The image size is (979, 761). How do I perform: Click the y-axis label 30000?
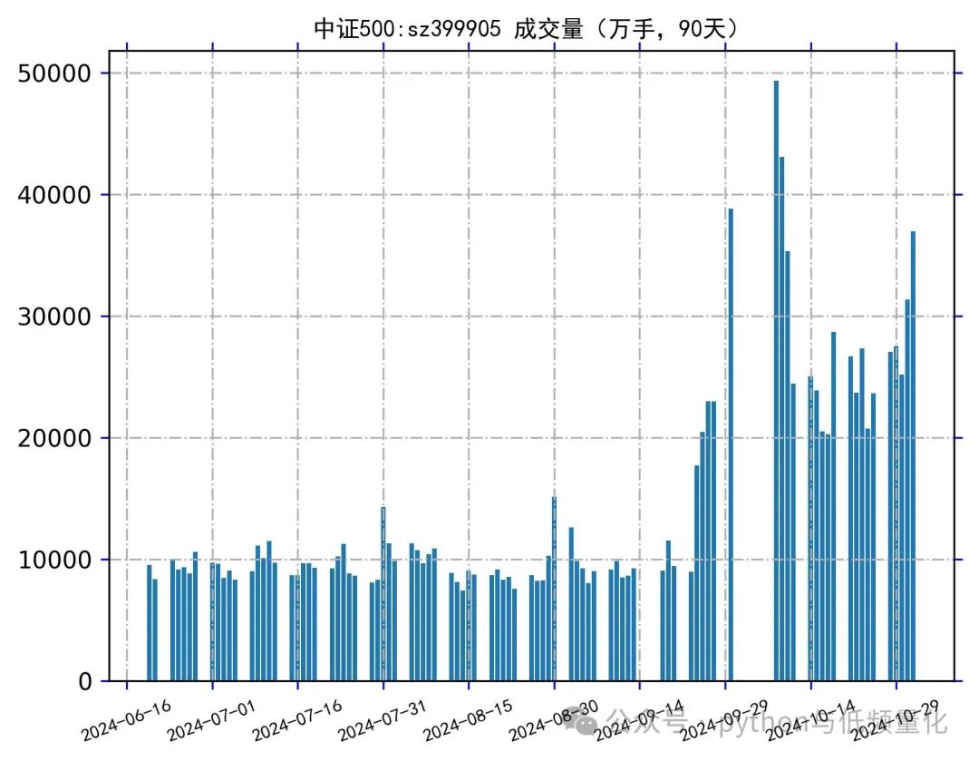(x=54, y=317)
